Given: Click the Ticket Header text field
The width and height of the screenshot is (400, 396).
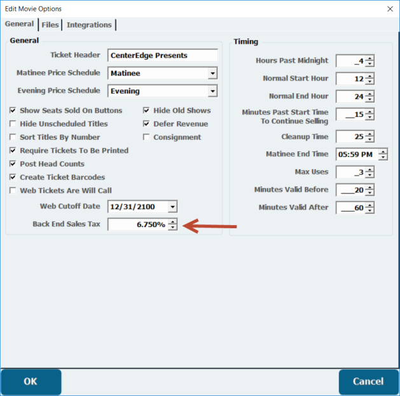Looking at the screenshot, I should [x=162, y=56].
